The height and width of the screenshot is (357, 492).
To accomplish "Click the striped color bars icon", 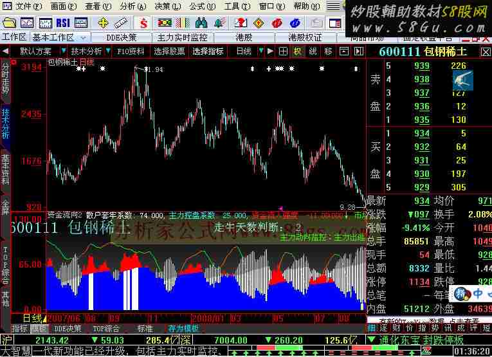I will (x=183, y=23).
